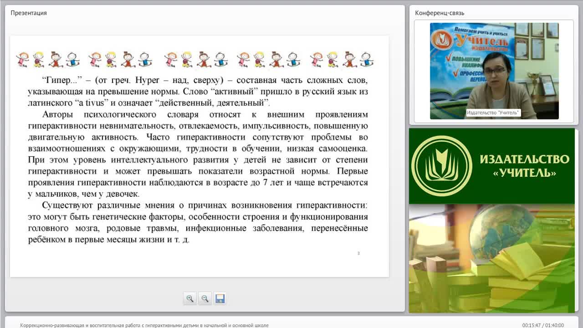583x328 pixels.
Task: Click slide page number 3
Action: (358, 253)
